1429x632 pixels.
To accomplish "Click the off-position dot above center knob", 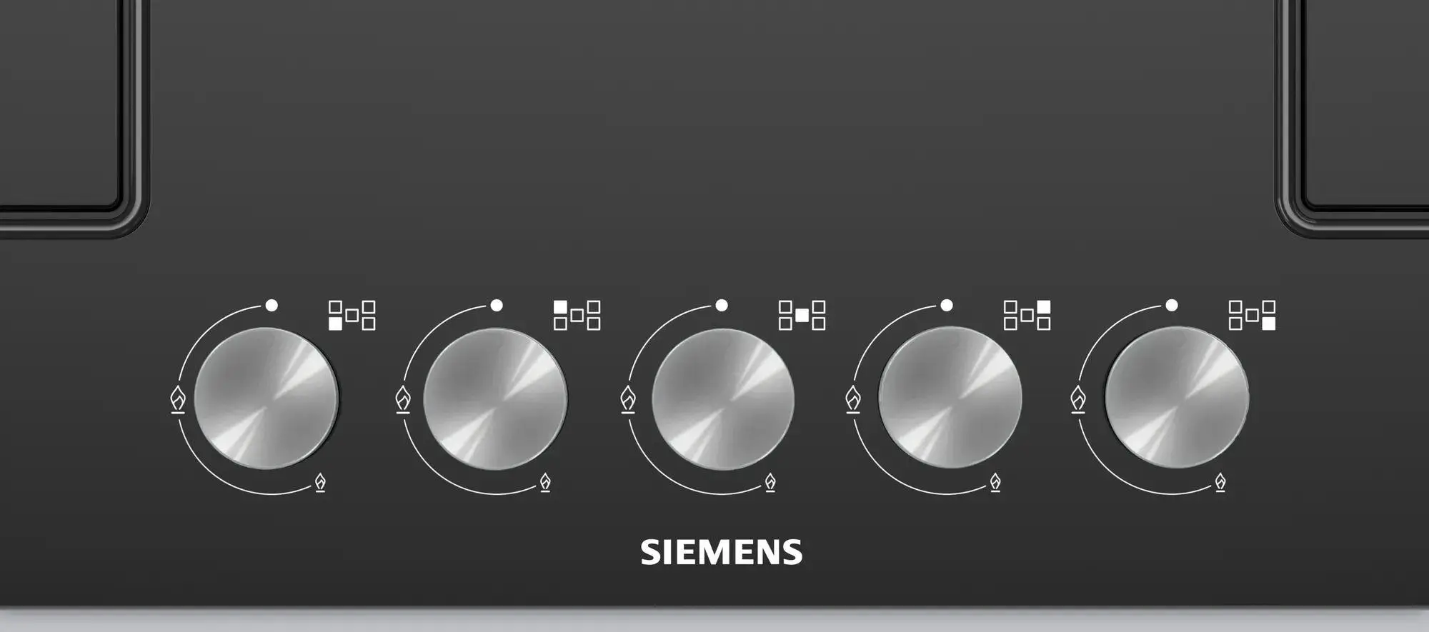I will [x=722, y=306].
